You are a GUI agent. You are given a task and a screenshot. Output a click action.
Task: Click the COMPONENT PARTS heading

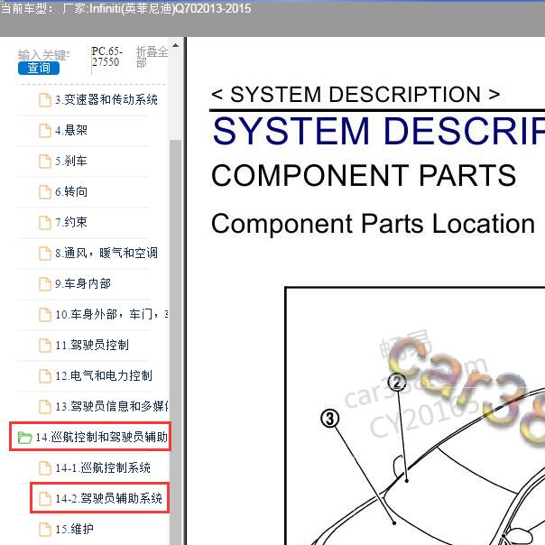coord(364,176)
